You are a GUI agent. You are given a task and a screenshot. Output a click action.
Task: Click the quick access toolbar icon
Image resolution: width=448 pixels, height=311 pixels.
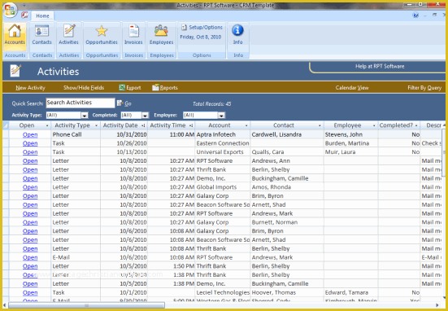click(25, 15)
